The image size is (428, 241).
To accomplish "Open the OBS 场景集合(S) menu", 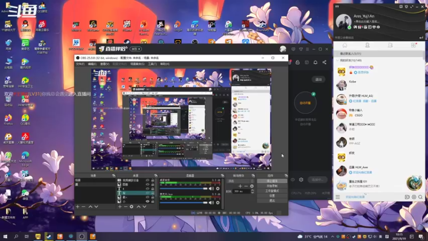I will [137, 64].
